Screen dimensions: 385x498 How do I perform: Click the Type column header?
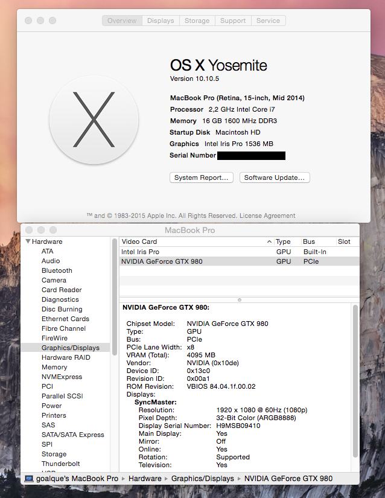click(287, 241)
